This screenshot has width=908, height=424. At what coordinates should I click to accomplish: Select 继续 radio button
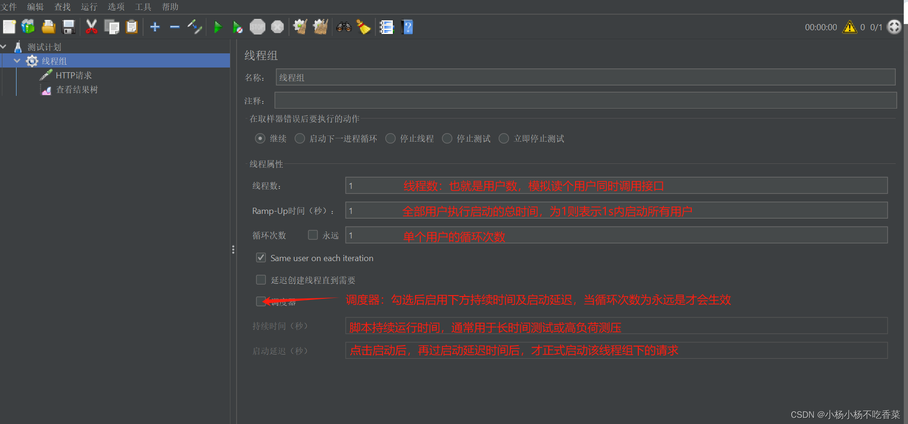260,138
